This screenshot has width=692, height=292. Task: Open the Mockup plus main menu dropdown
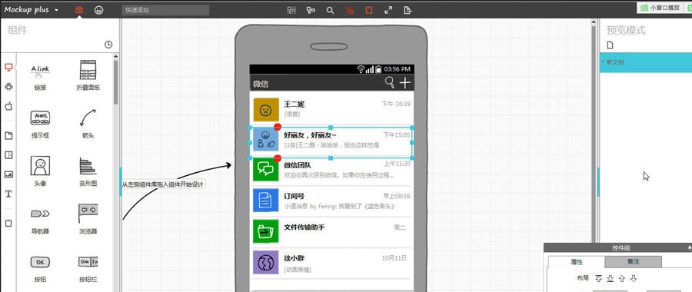[x=32, y=10]
